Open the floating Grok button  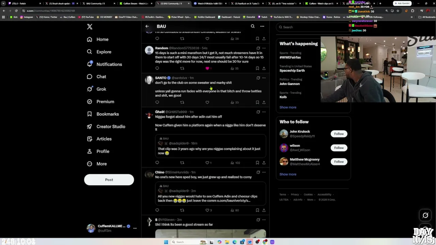tap(425, 215)
